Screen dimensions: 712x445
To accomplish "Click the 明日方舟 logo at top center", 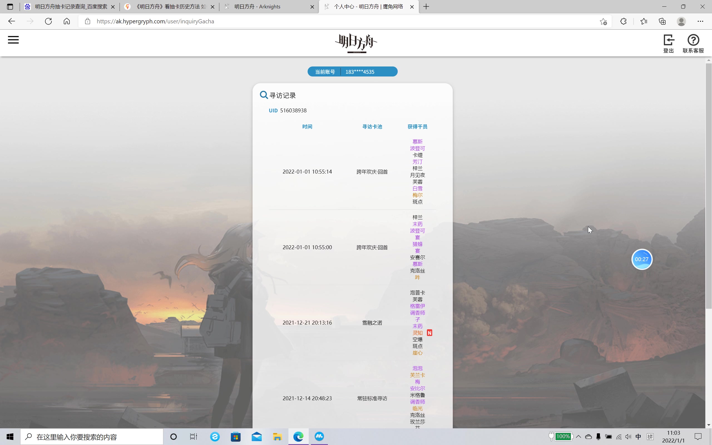I will pyautogui.click(x=356, y=43).
